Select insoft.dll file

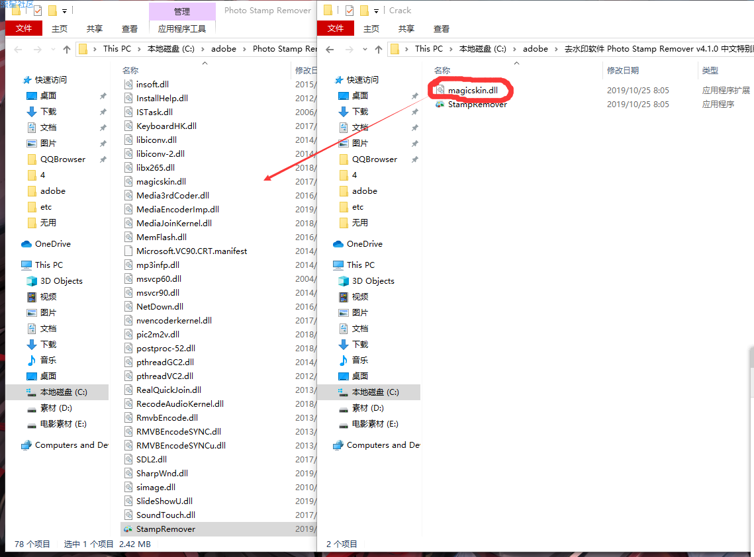pyautogui.click(x=152, y=85)
